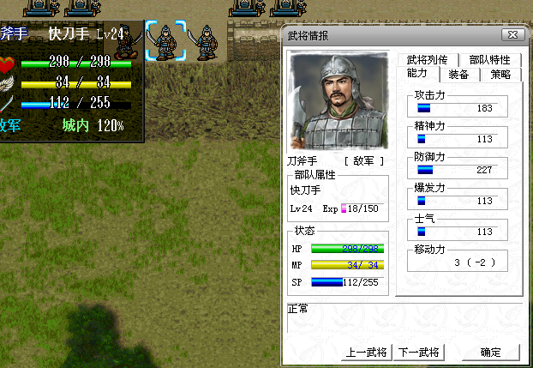Click the 下一武将 button

[x=418, y=352]
